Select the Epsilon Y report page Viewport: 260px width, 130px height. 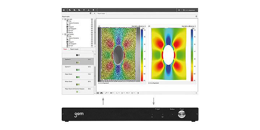tap(78, 69)
